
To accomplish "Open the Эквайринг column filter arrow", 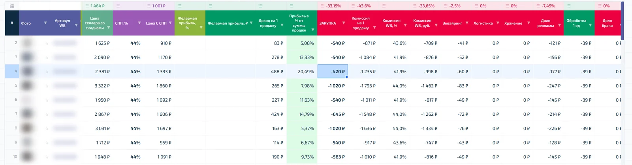I will click(467, 23).
